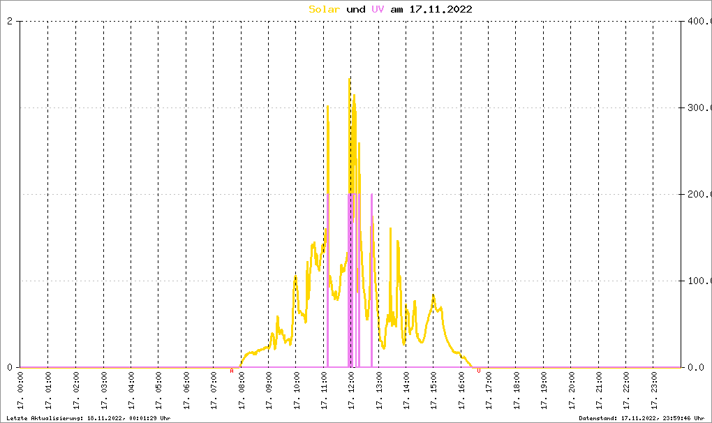Click the 300.0 value on the right axis
The width and height of the screenshot is (712, 423).
(x=698, y=108)
